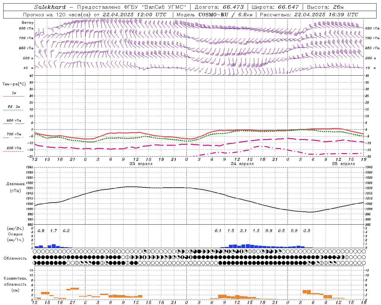This screenshot has width=381, height=305.
Task: Click "Предоставлено ФГБУ ЗапСиб УГМС" provider text
Action: click(x=131, y=7)
